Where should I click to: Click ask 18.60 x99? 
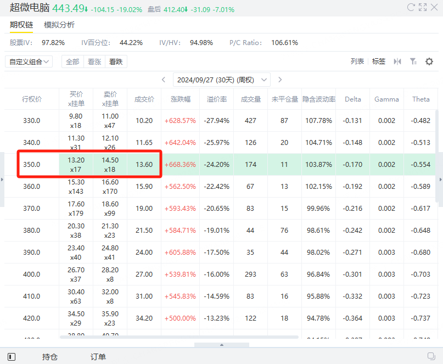[x=110, y=209]
